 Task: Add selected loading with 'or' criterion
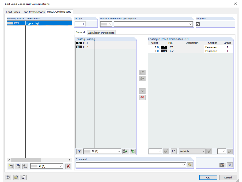point(142,79)
